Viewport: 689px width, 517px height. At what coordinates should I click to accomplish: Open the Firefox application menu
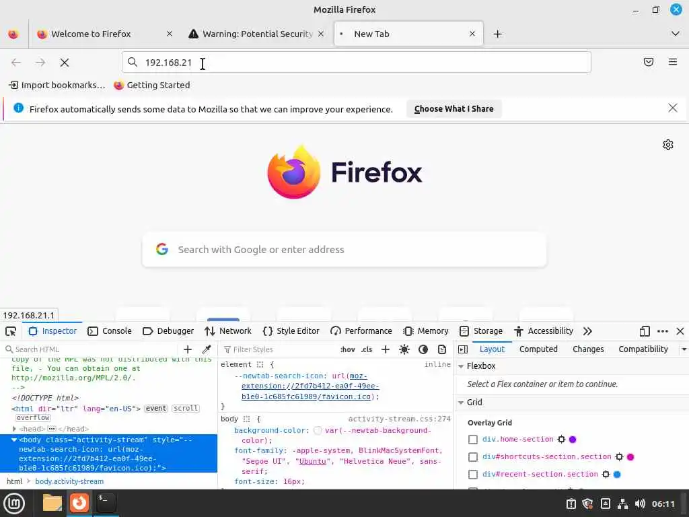(x=672, y=62)
